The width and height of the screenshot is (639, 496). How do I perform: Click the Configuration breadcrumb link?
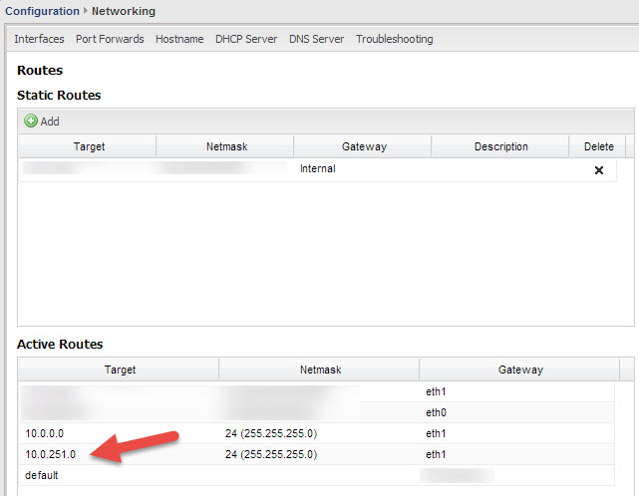click(x=42, y=11)
